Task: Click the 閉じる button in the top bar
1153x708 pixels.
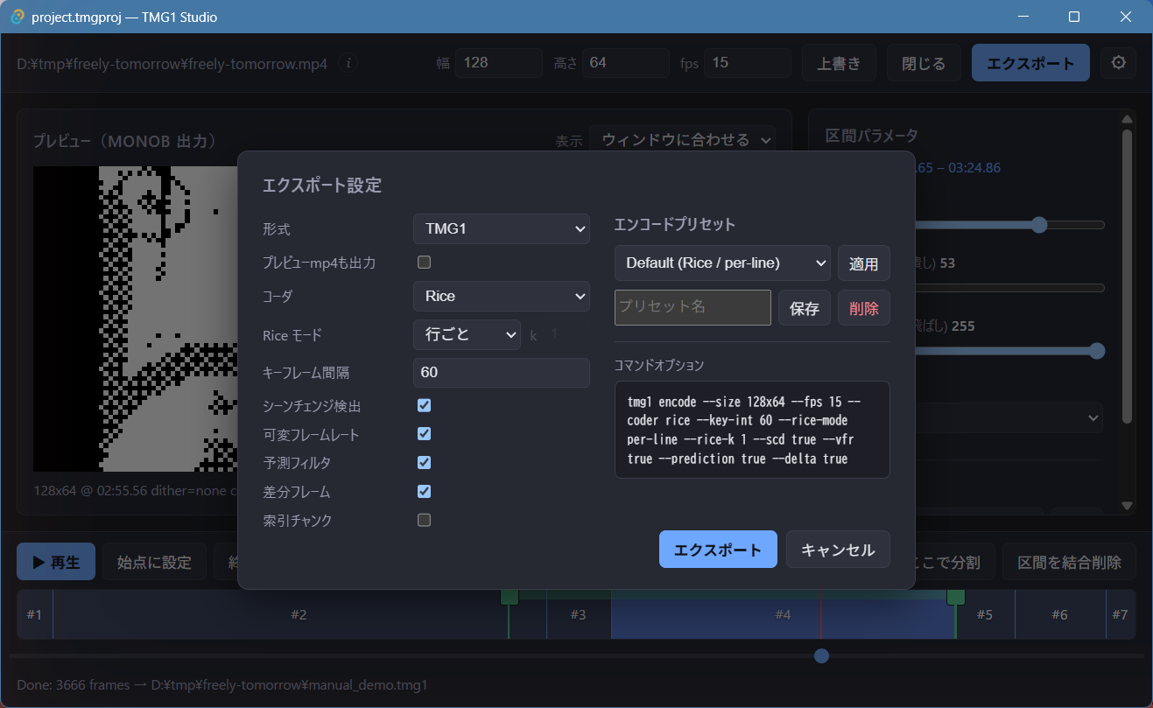Action: [924, 63]
